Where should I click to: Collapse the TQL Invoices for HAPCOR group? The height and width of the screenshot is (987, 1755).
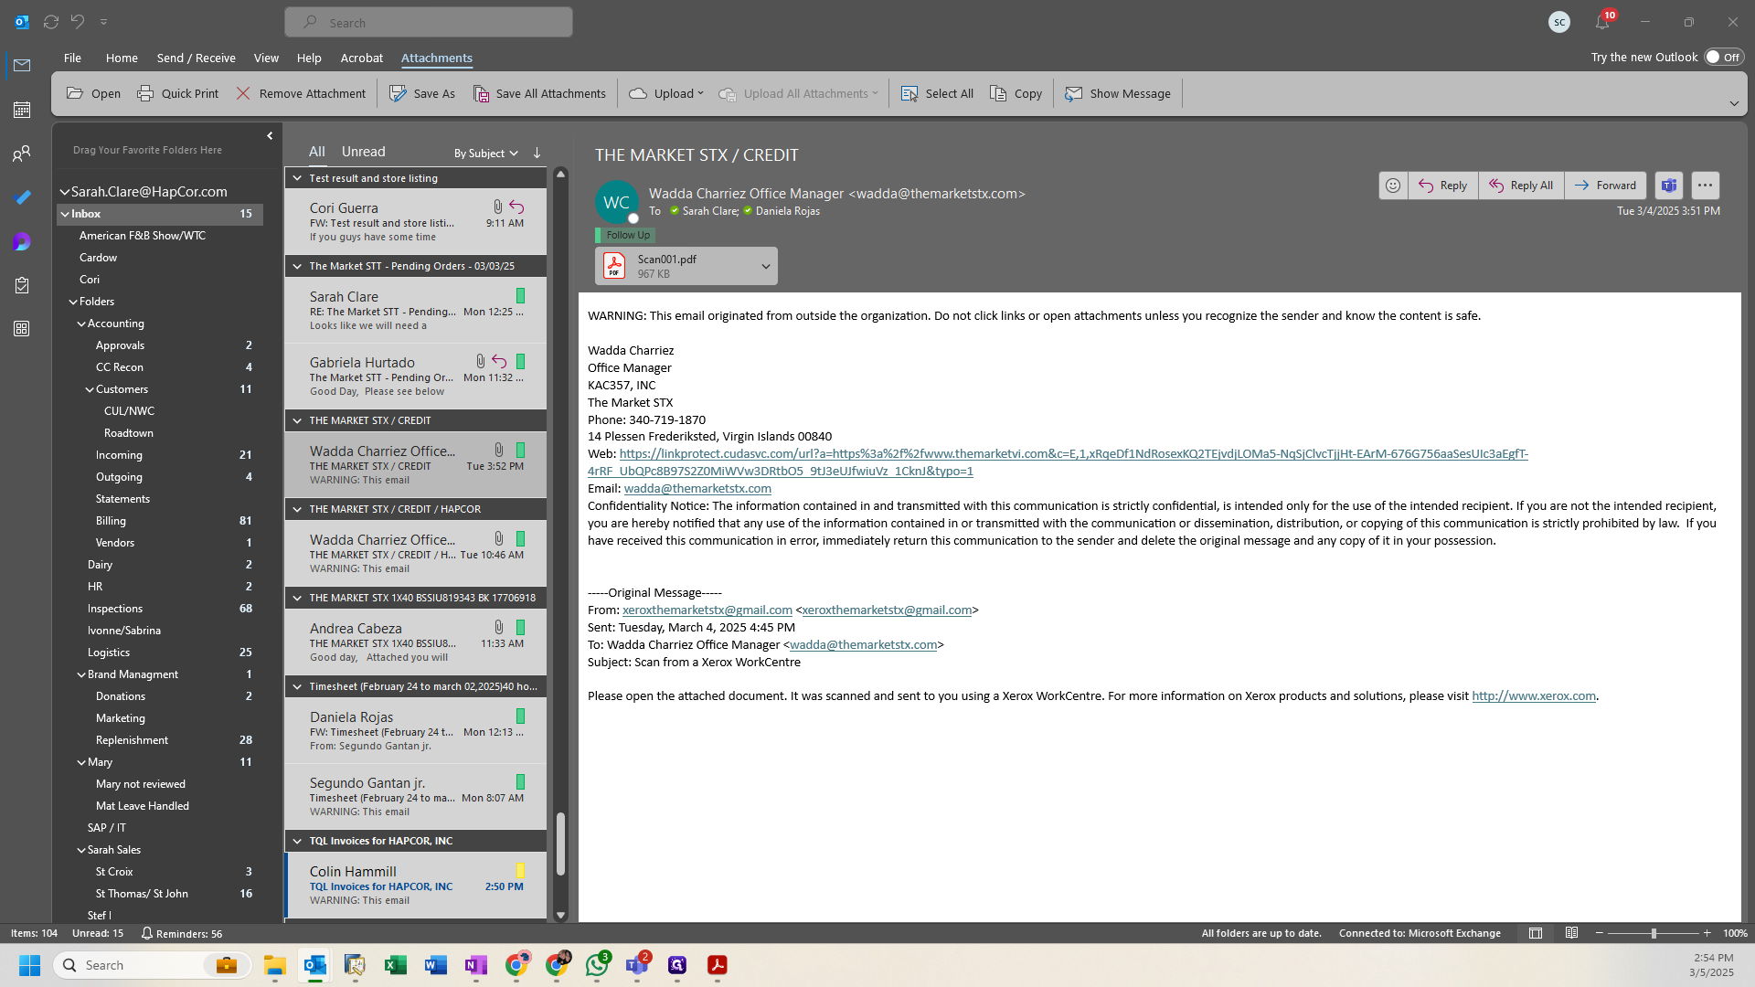[297, 841]
